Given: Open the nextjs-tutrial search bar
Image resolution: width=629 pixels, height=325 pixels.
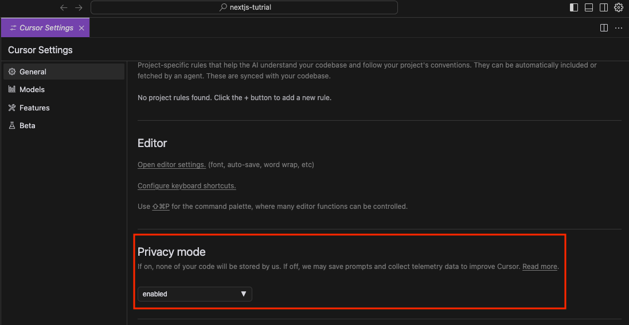Looking at the screenshot, I should click(244, 7).
